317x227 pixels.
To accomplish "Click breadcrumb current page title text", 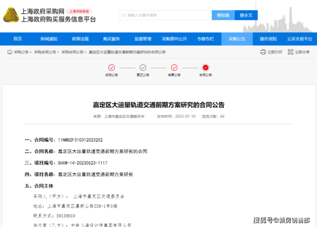I will coord(127,52).
